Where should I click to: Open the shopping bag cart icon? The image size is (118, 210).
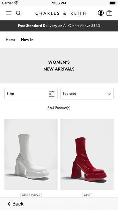pyautogui.click(x=109, y=13)
